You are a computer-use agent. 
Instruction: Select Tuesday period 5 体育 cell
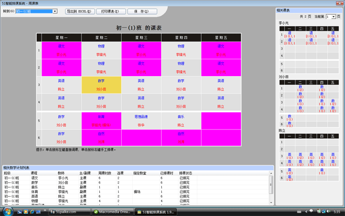pyautogui.click(x=101, y=120)
